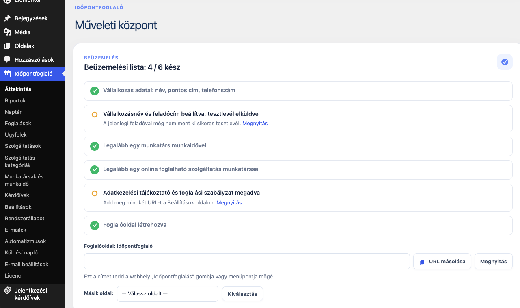Click the Megnyitás button next to URL
This screenshot has height=308, width=520.
pyautogui.click(x=494, y=261)
